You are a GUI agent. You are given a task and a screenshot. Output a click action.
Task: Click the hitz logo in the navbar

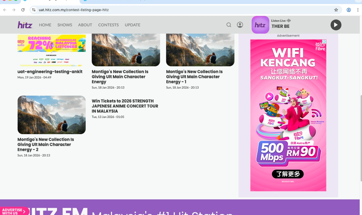25,25
